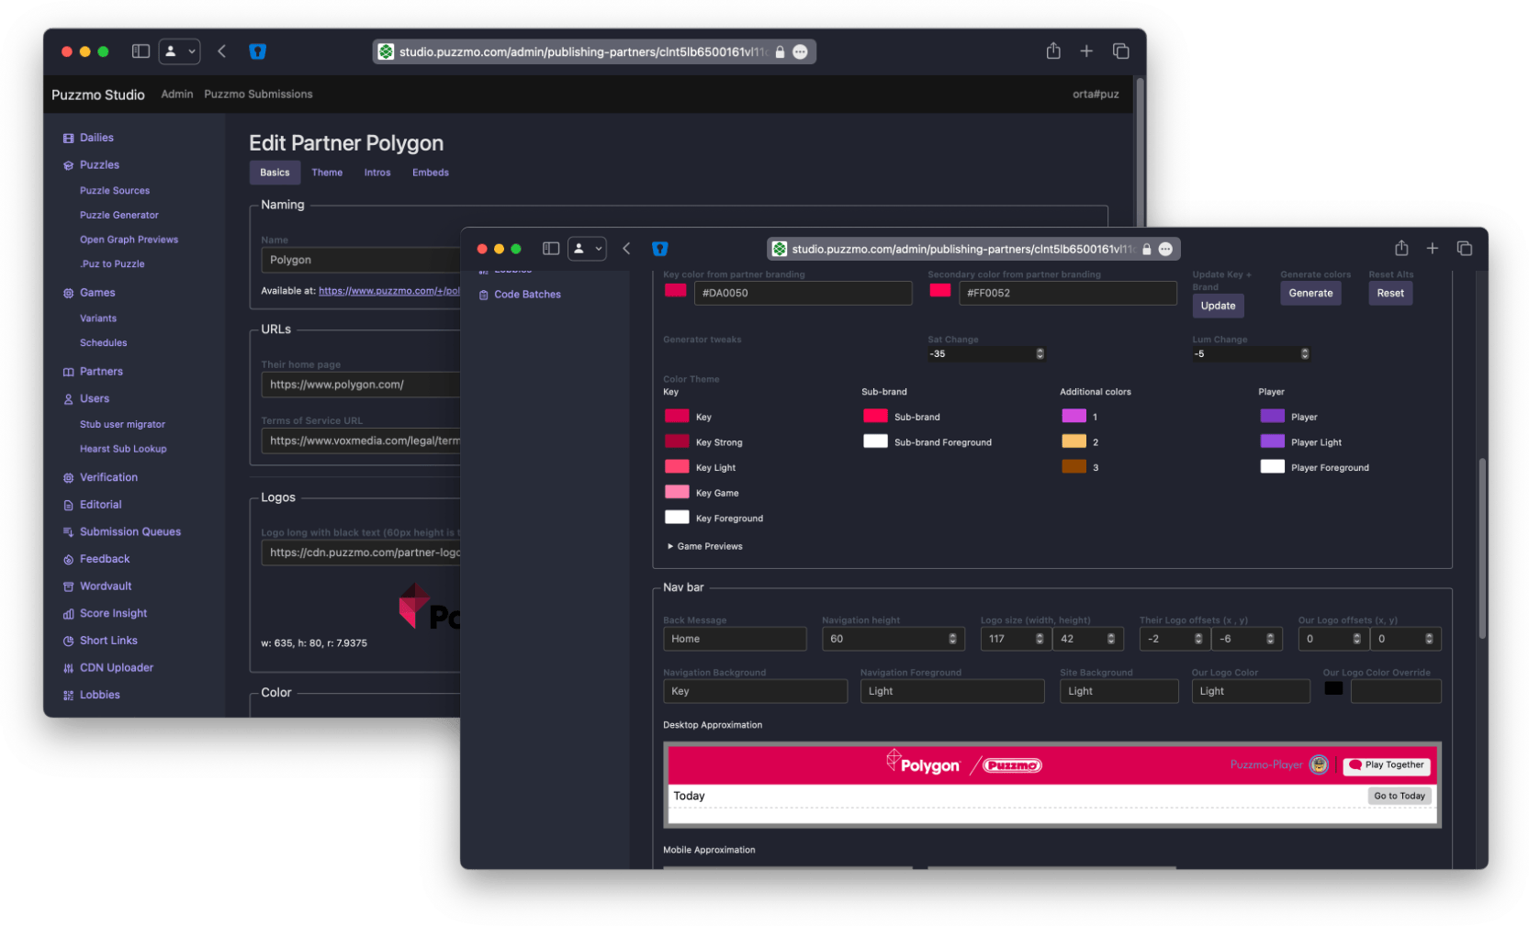Screen dimensions: 1529x926
Task: Open the Dailies section in the sidebar
Action: coord(69,137)
